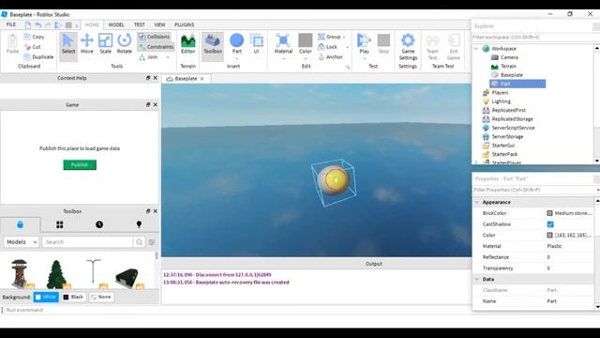Undock the Toolbox panel

click(x=148, y=211)
